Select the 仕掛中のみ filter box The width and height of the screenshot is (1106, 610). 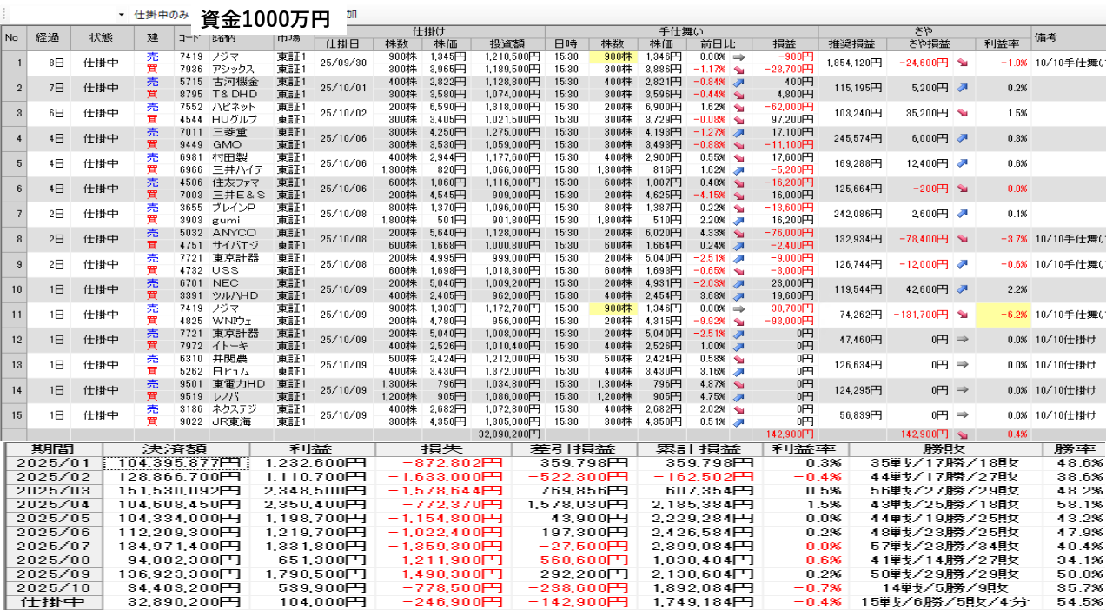click(x=161, y=16)
